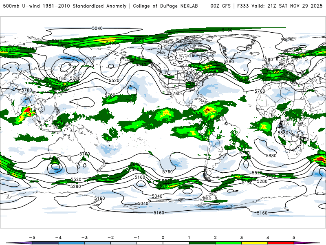Viewport: 326px width, 245px height.
Task: Select the dark green 1 to 2 colorbar segment
Action: [202, 243]
